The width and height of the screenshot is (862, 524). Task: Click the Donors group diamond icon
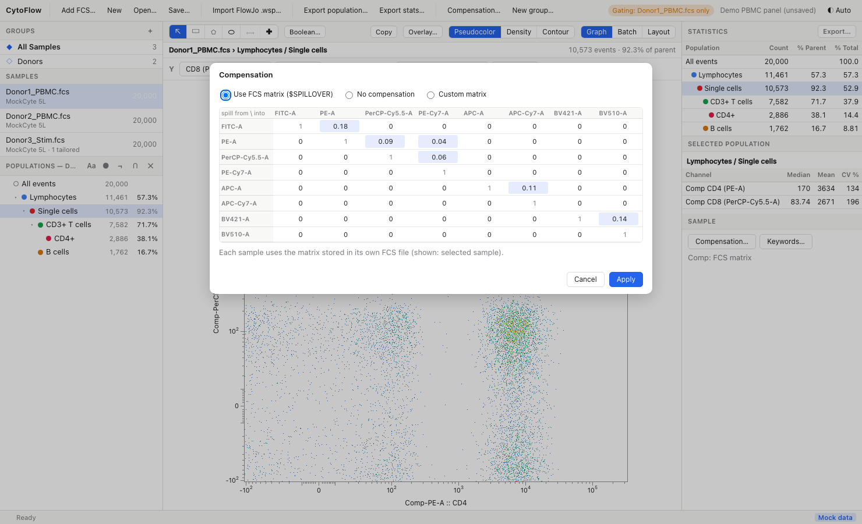click(x=9, y=61)
